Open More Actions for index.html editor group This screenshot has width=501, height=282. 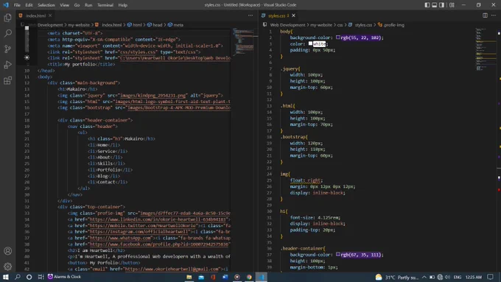tap(251, 15)
